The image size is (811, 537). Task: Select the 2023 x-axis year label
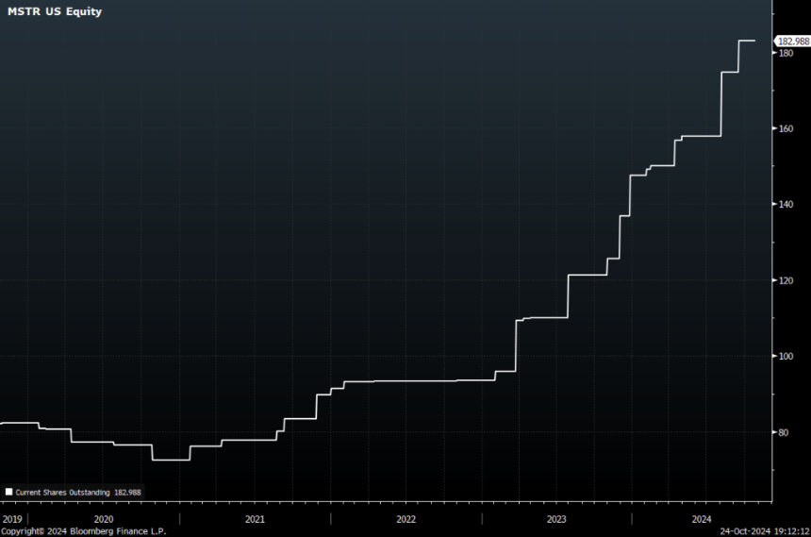(556, 519)
